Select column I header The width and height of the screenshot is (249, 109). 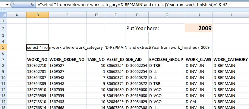click(x=231, y=15)
